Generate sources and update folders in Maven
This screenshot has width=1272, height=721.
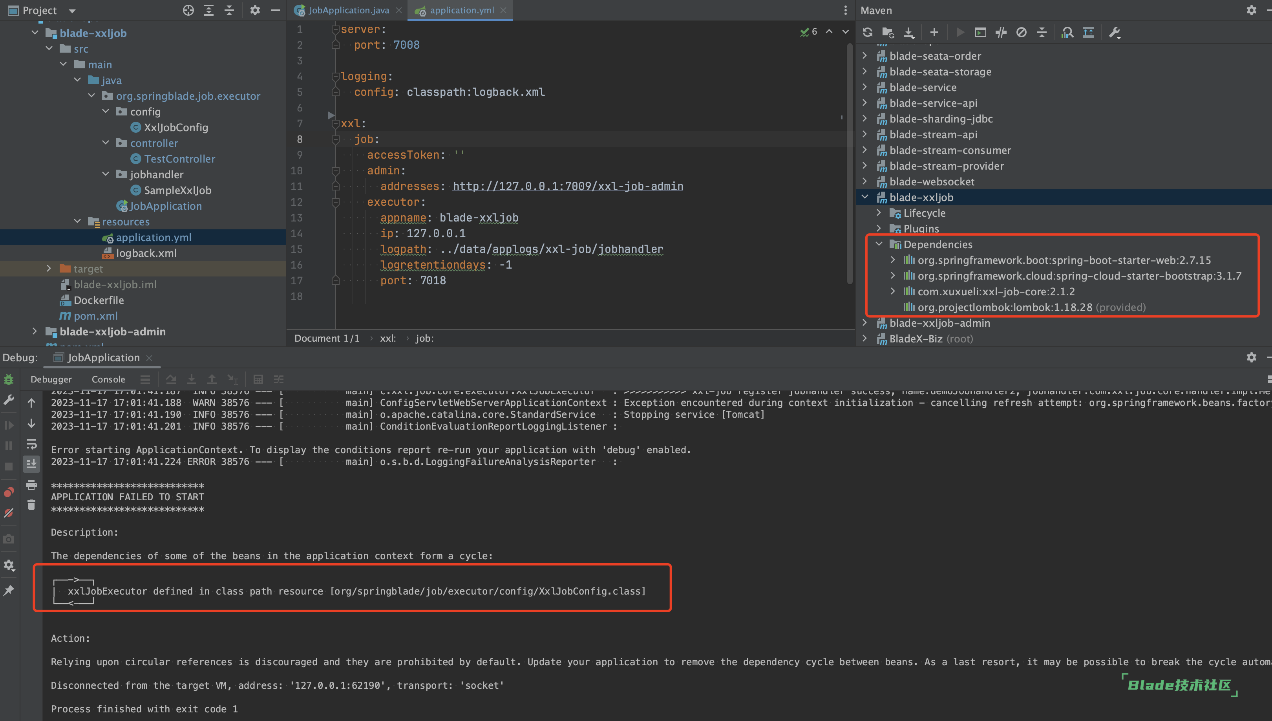coord(888,33)
